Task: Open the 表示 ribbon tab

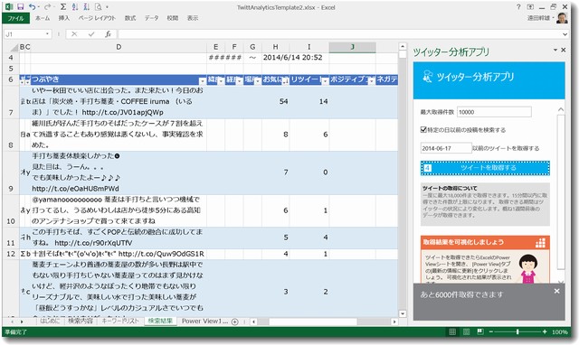Action: (x=193, y=18)
